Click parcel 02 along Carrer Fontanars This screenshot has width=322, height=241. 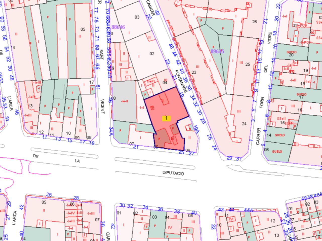click(152, 53)
